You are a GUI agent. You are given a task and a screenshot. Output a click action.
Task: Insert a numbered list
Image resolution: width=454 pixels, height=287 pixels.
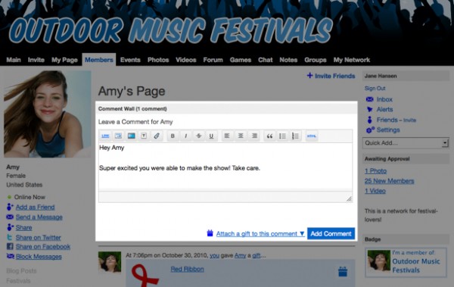tap(295, 136)
